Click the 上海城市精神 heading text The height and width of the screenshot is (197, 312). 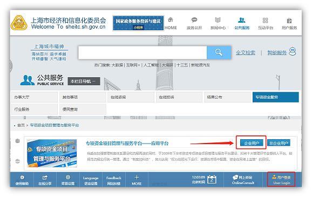(49, 46)
